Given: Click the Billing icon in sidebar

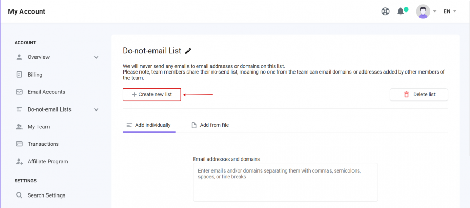Looking at the screenshot, I should tap(19, 75).
